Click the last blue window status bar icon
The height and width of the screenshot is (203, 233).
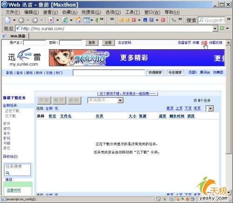192,199
